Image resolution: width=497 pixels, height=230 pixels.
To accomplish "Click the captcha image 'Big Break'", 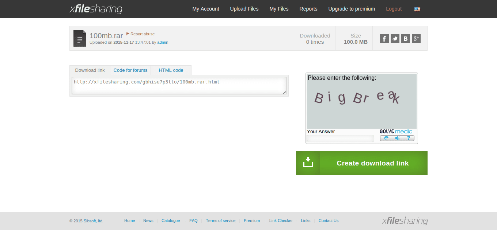I will click(x=362, y=101).
